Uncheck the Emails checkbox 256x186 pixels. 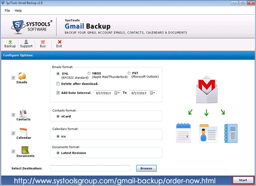pos(13,78)
